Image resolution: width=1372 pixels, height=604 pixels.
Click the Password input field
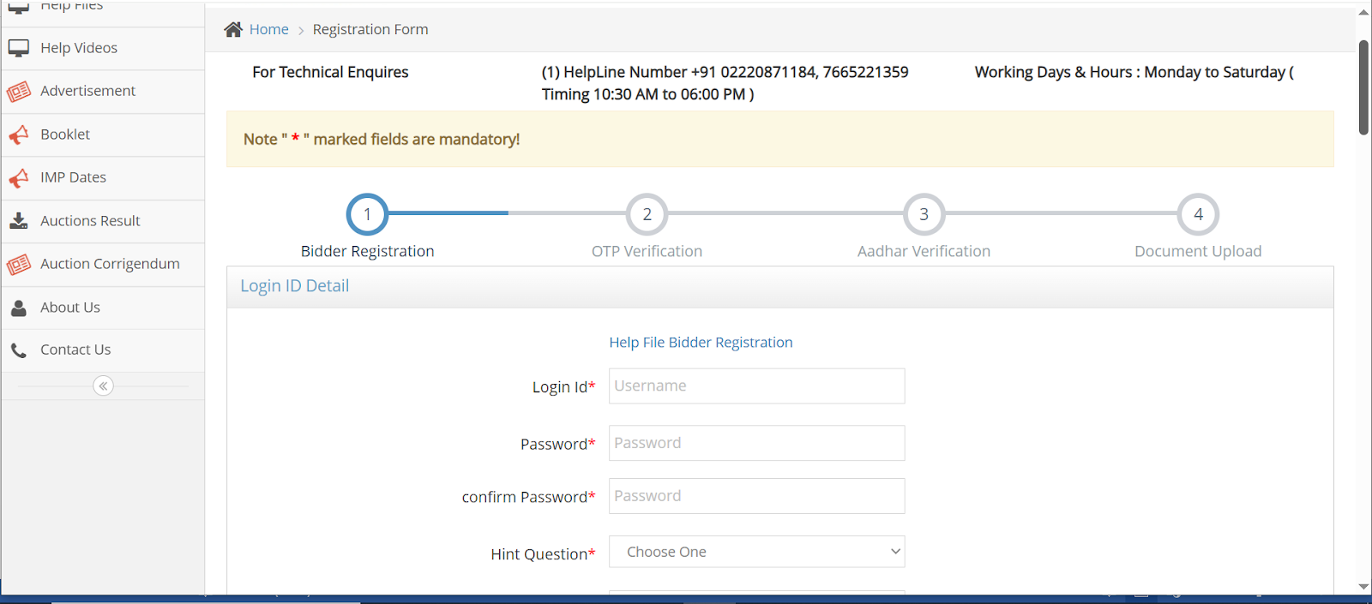tap(756, 443)
